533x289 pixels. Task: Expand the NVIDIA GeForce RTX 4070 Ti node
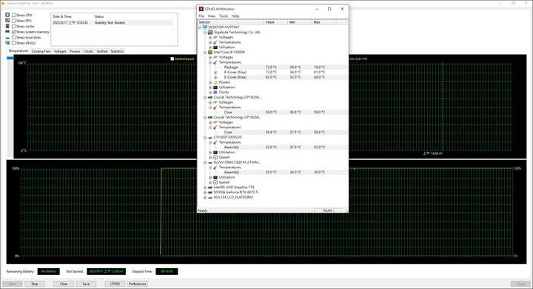205,193
